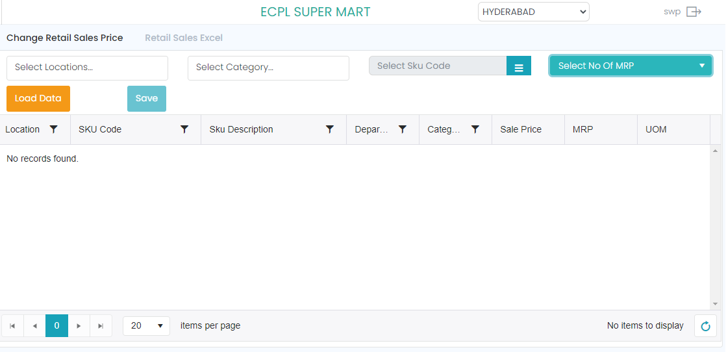
Task: Click the ECPL SUPER MART title
Action: click(x=316, y=12)
